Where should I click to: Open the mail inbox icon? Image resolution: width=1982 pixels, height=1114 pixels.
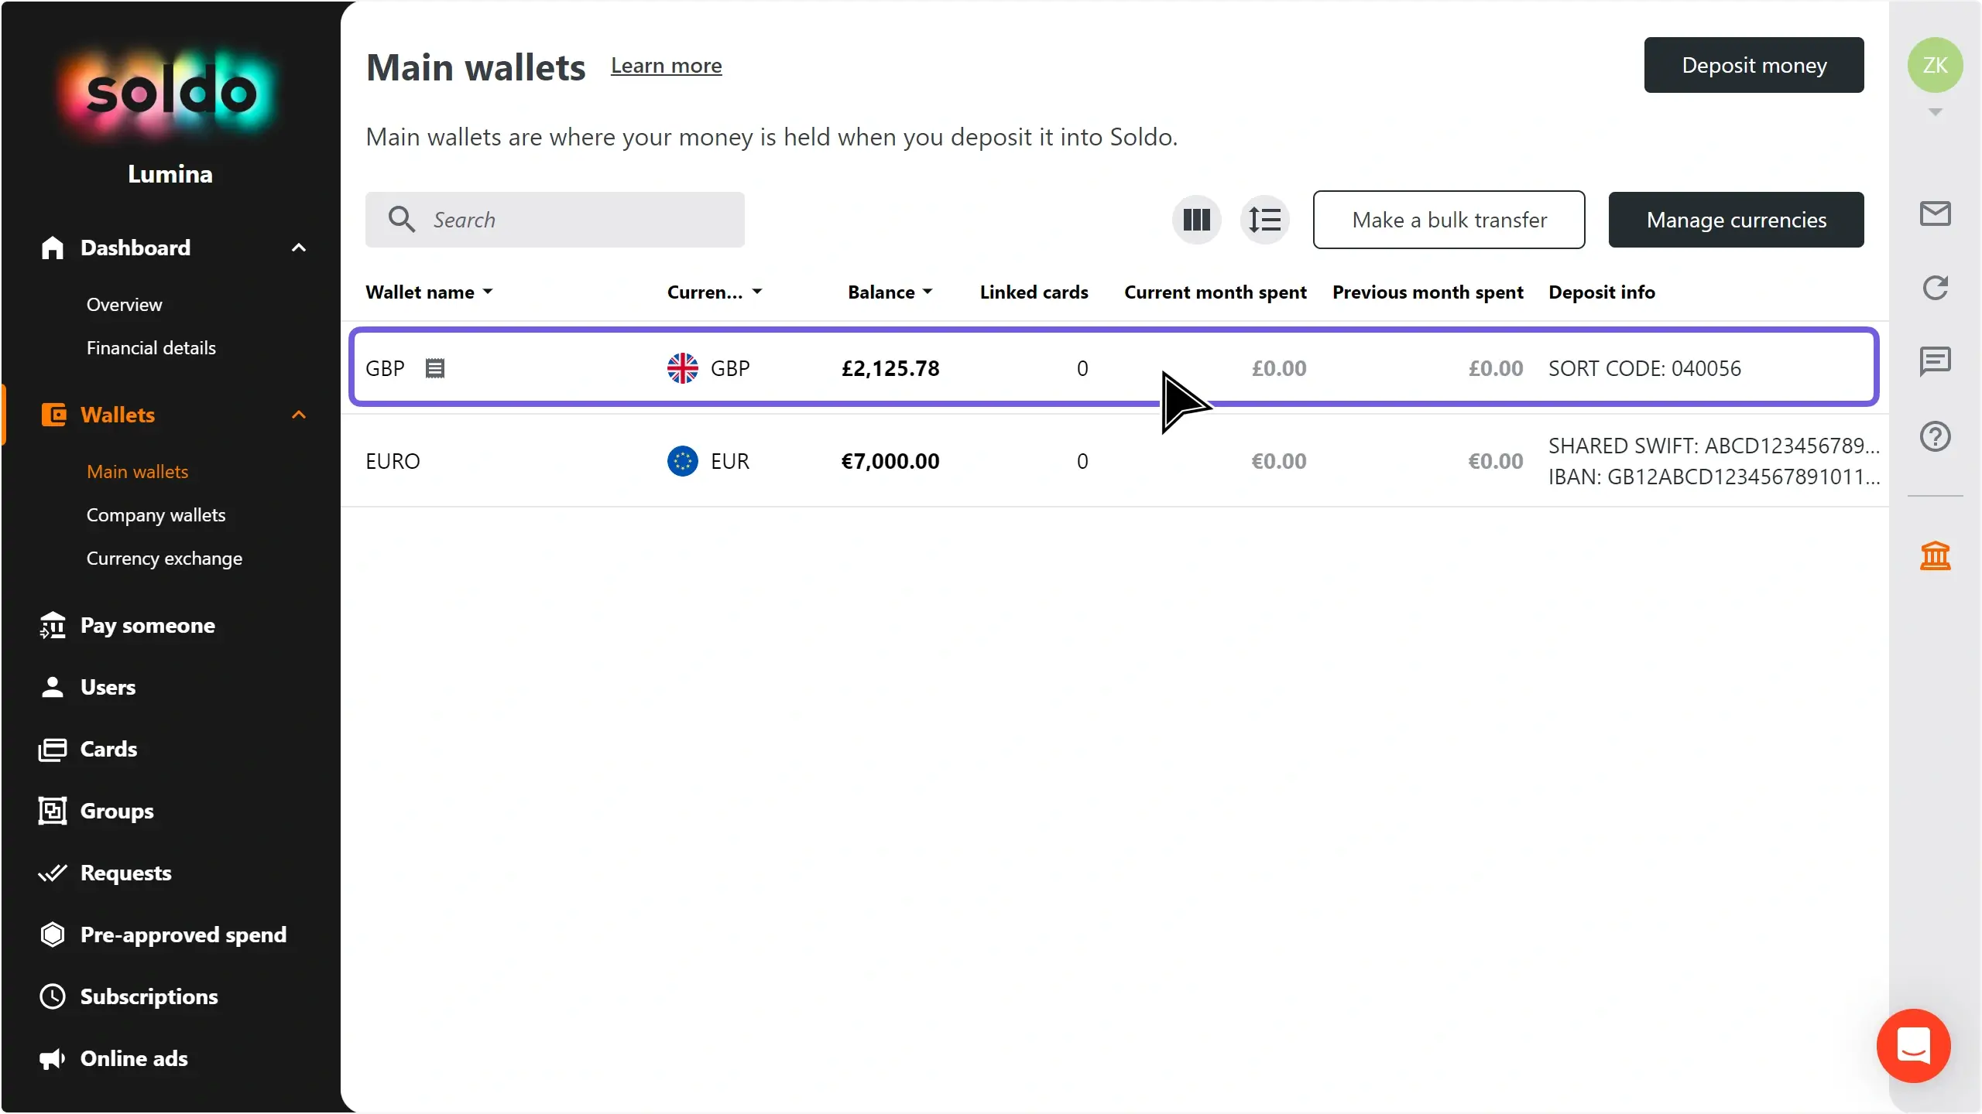(x=1935, y=214)
